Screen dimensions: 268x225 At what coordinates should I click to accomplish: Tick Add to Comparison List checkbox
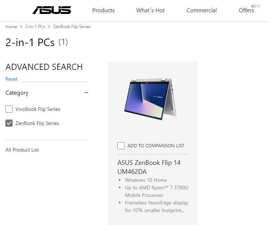[x=121, y=145]
